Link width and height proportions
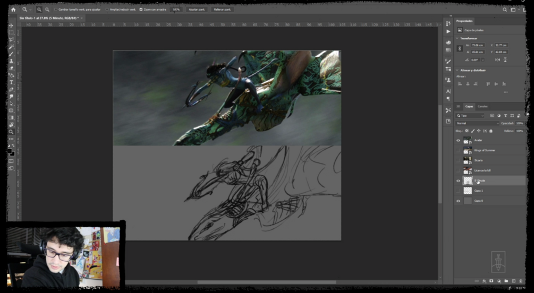 [x=460, y=48]
